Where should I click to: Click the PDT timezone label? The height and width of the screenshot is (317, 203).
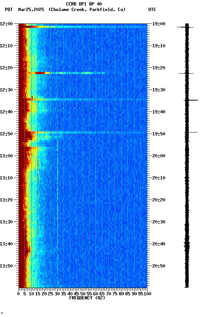9,10
